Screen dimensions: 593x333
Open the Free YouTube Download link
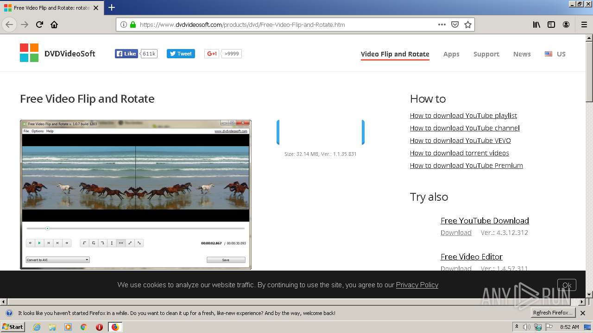(485, 221)
